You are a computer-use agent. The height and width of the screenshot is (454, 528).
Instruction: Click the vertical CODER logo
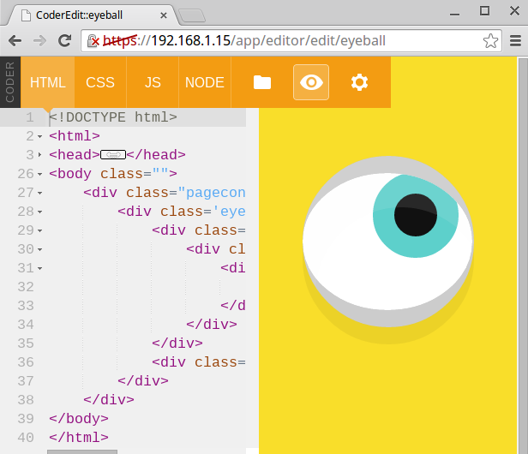pyautogui.click(x=10, y=82)
